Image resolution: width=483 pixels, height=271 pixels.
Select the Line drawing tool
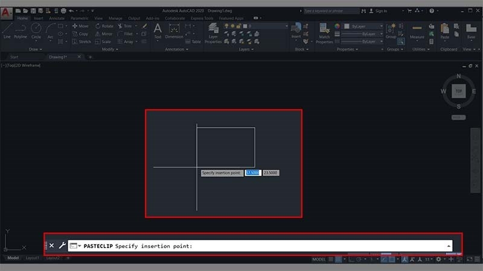(x=7, y=31)
